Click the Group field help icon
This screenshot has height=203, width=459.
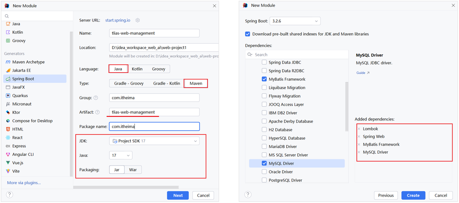[95, 98]
